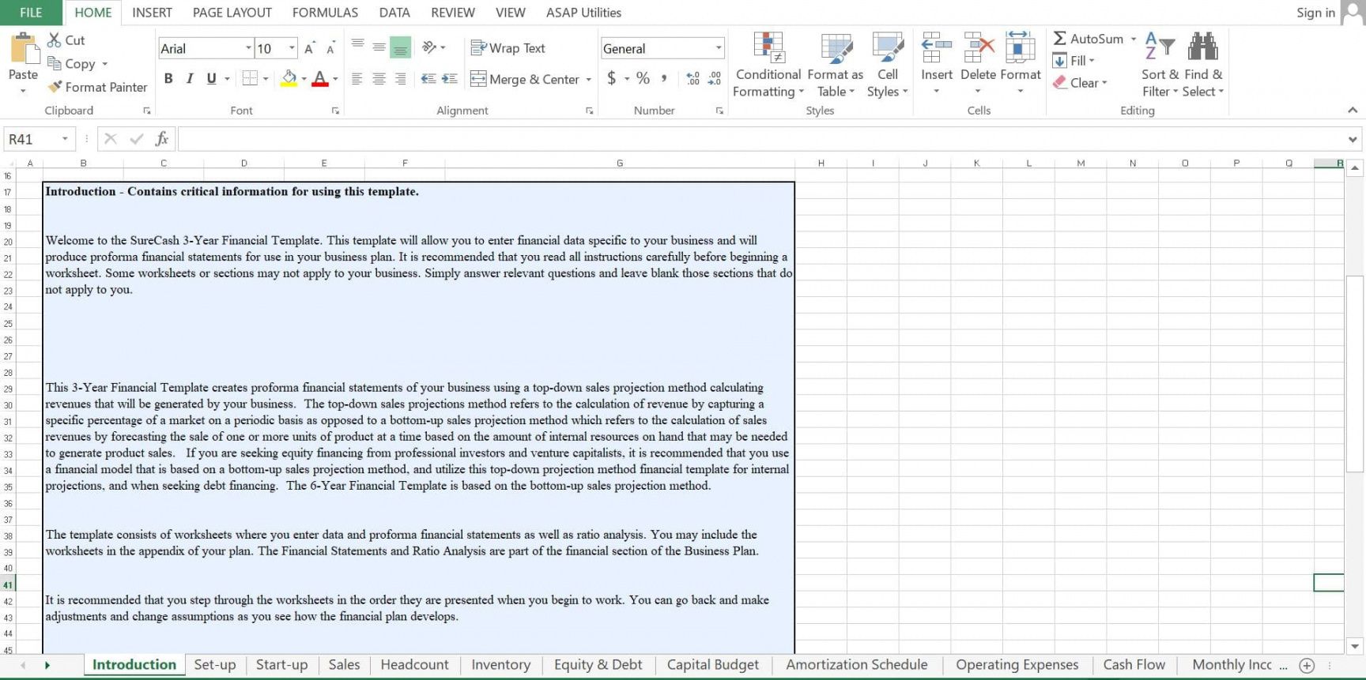Open text orientation options

(x=433, y=47)
